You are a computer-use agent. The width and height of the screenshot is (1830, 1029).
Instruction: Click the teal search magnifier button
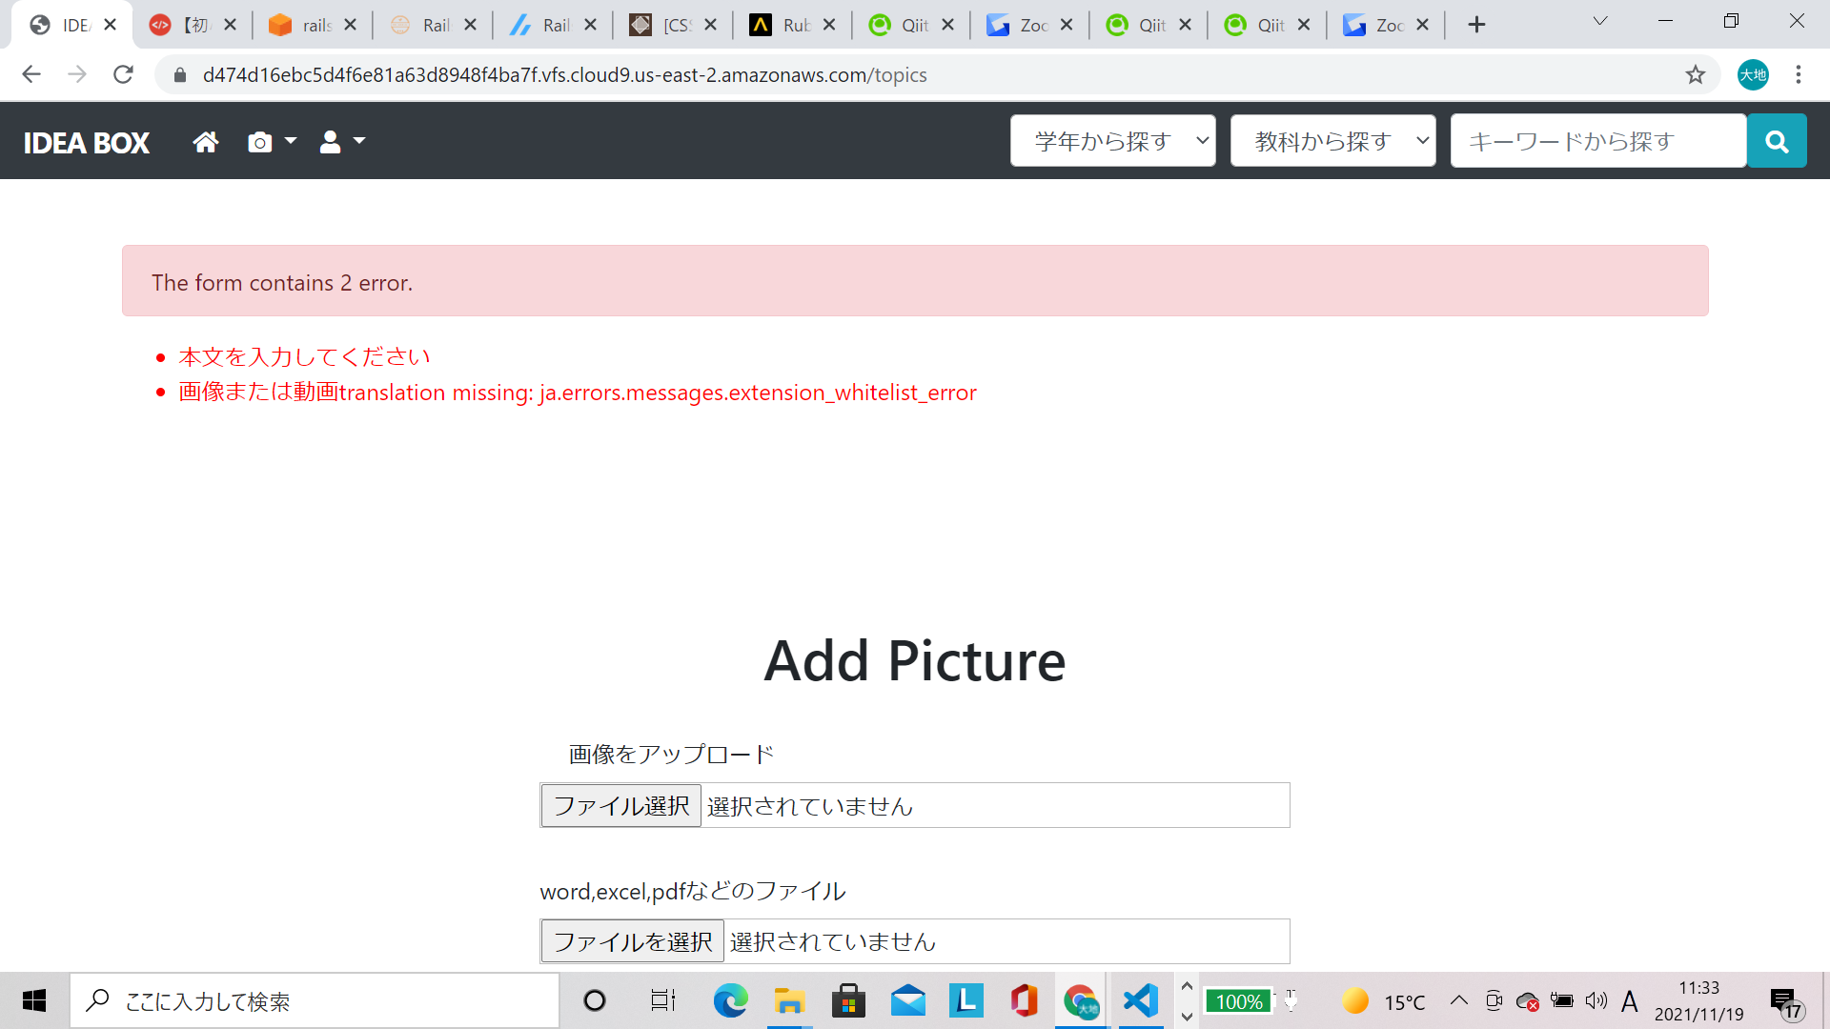pos(1777,141)
